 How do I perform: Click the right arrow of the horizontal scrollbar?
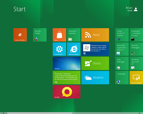click(x=139, y=113)
